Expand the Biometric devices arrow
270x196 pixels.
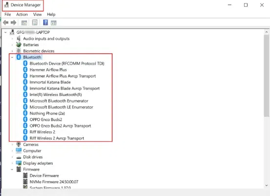point(12,51)
